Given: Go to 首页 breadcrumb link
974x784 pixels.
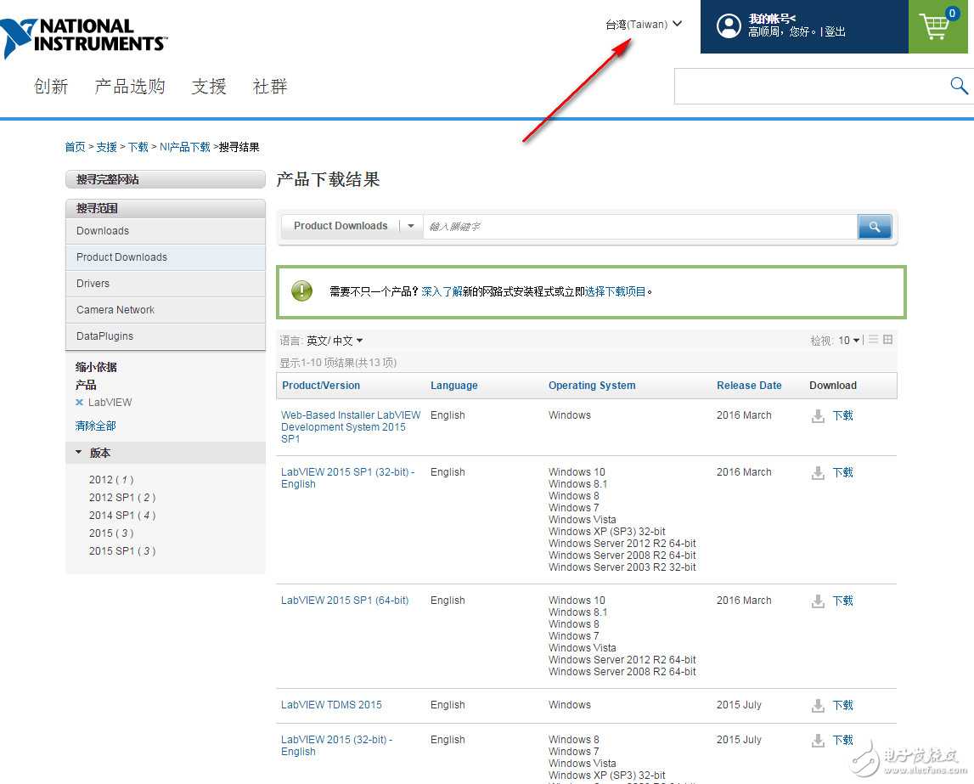Looking at the screenshot, I should (76, 147).
